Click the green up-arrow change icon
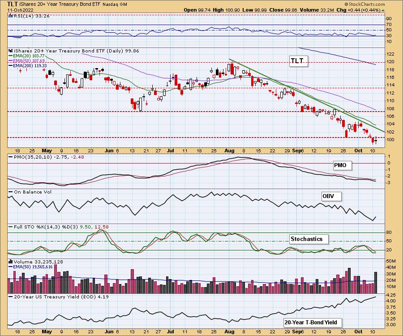This screenshot has height=336, width=403. coord(383,10)
